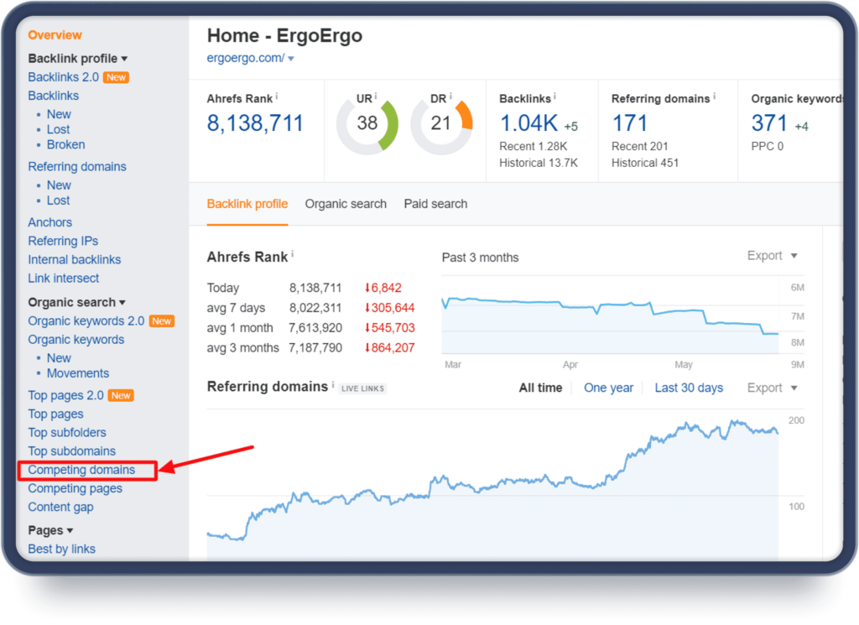Open Organic keywords 2.0 report

point(86,321)
